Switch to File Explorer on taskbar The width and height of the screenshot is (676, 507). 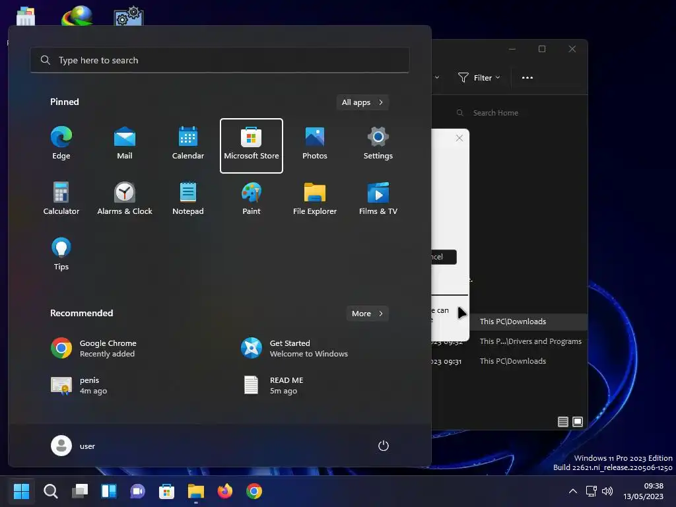pyautogui.click(x=195, y=491)
